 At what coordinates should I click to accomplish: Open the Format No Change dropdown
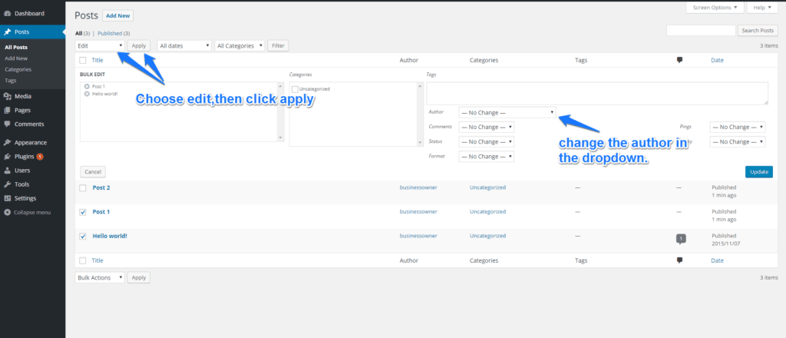[486, 157]
